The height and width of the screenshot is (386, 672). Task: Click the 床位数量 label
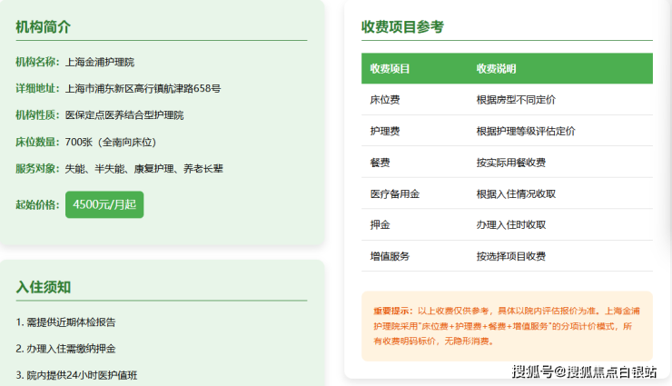click(x=37, y=142)
